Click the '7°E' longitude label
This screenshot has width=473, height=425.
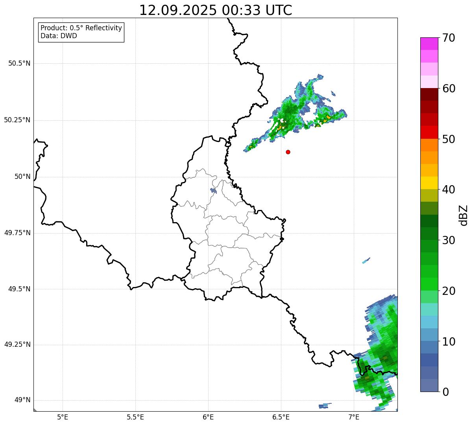pyautogui.click(x=354, y=417)
